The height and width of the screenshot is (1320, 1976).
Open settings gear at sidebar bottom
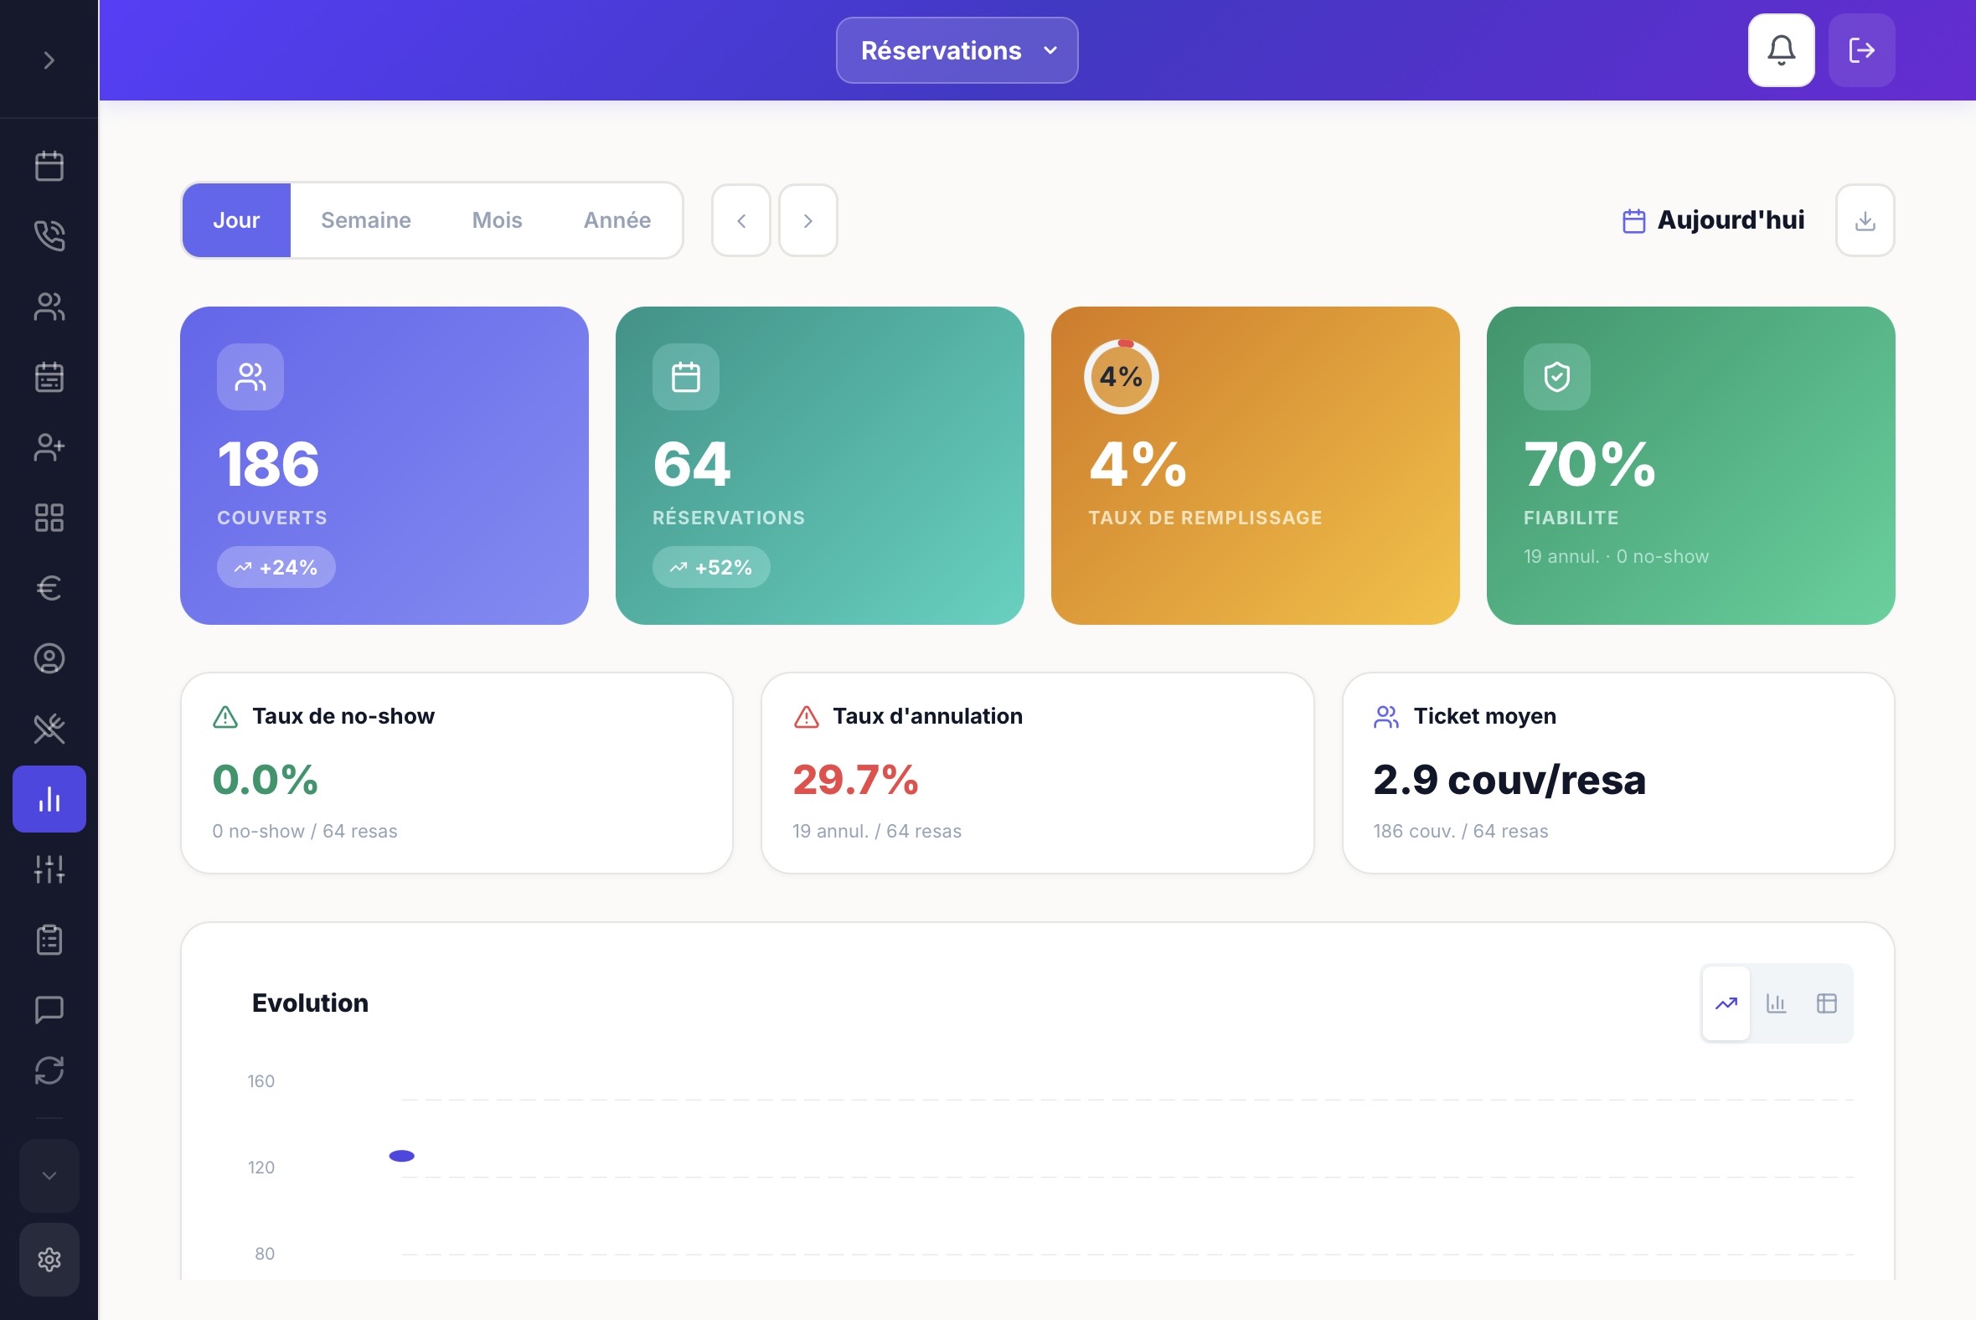(x=49, y=1260)
